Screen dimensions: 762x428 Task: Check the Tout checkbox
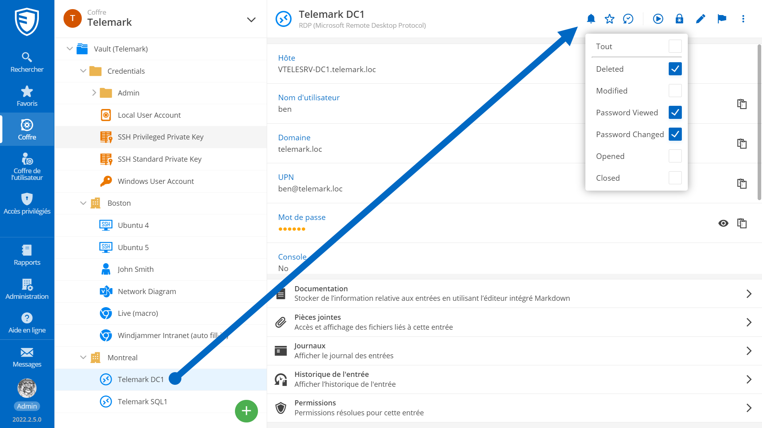click(x=675, y=46)
